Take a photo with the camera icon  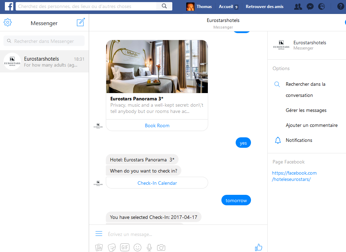pyautogui.click(x=161, y=247)
